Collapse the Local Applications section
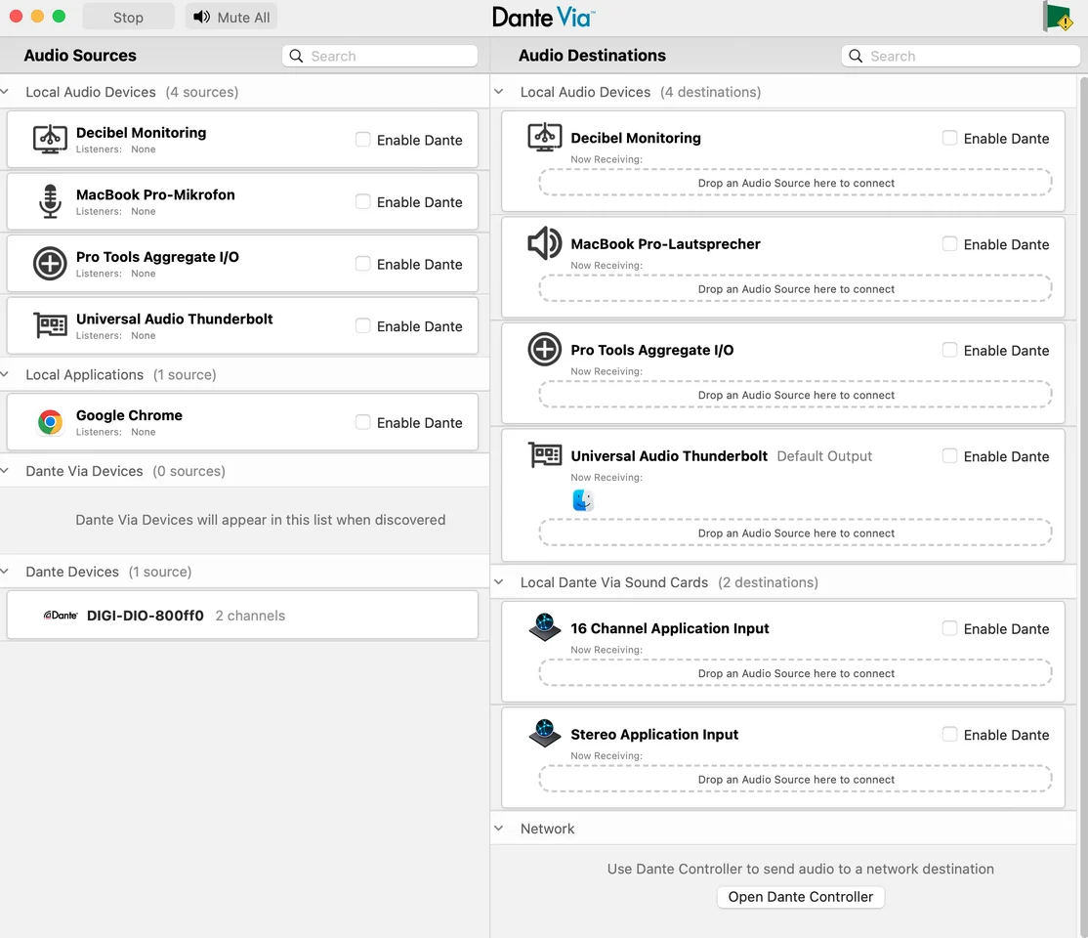The width and height of the screenshot is (1088, 938). (6, 374)
